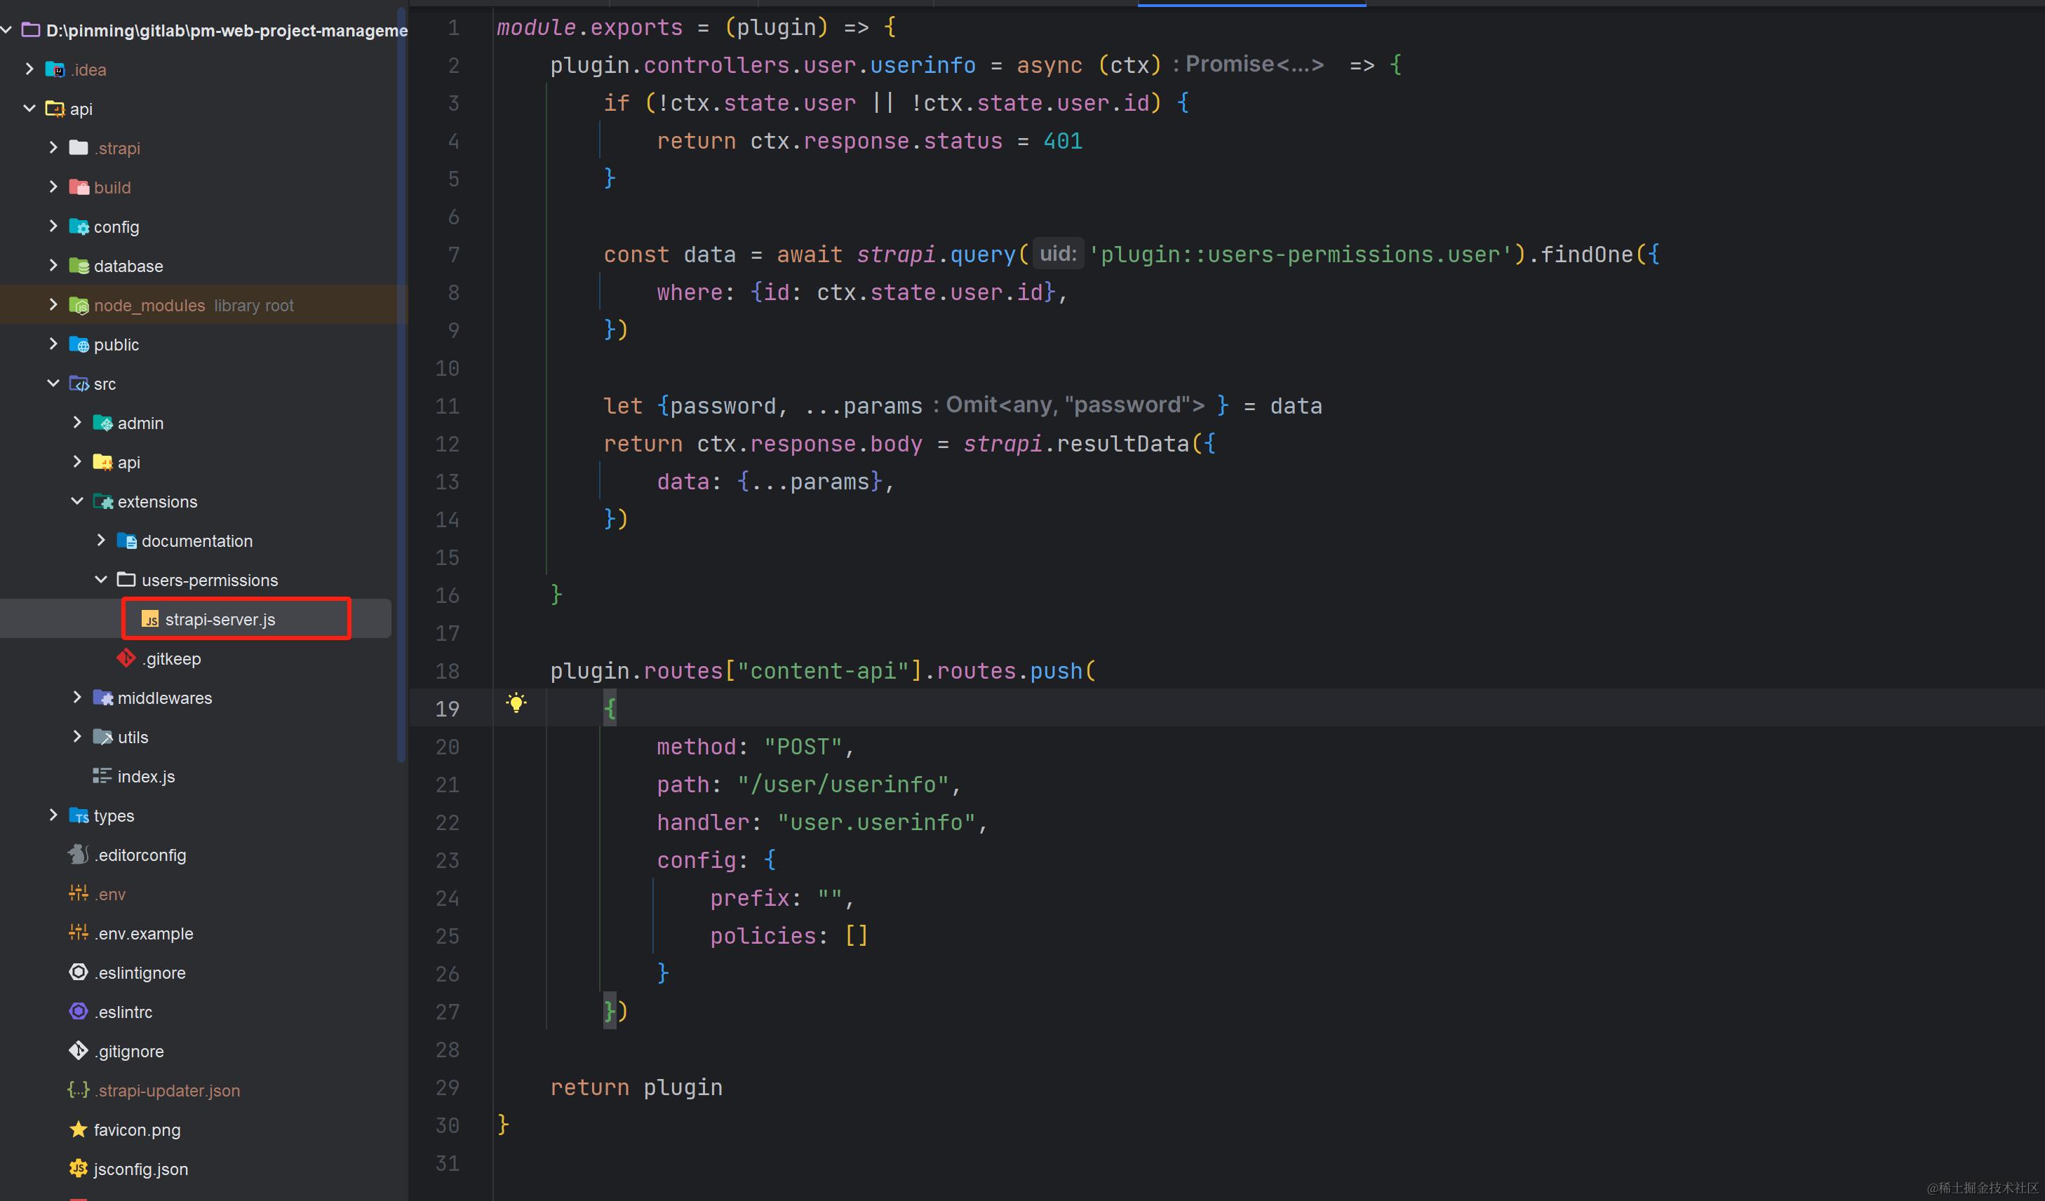
Task: Click the favicon.png star icon
Action: (x=78, y=1129)
